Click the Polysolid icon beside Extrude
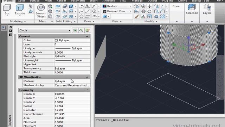The height and width of the screenshot is (127, 225). [x=31, y=6]
